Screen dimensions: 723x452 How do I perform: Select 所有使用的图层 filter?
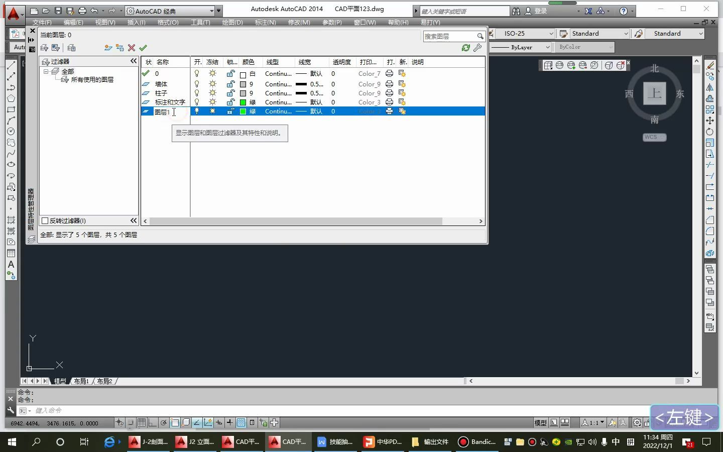92,80
